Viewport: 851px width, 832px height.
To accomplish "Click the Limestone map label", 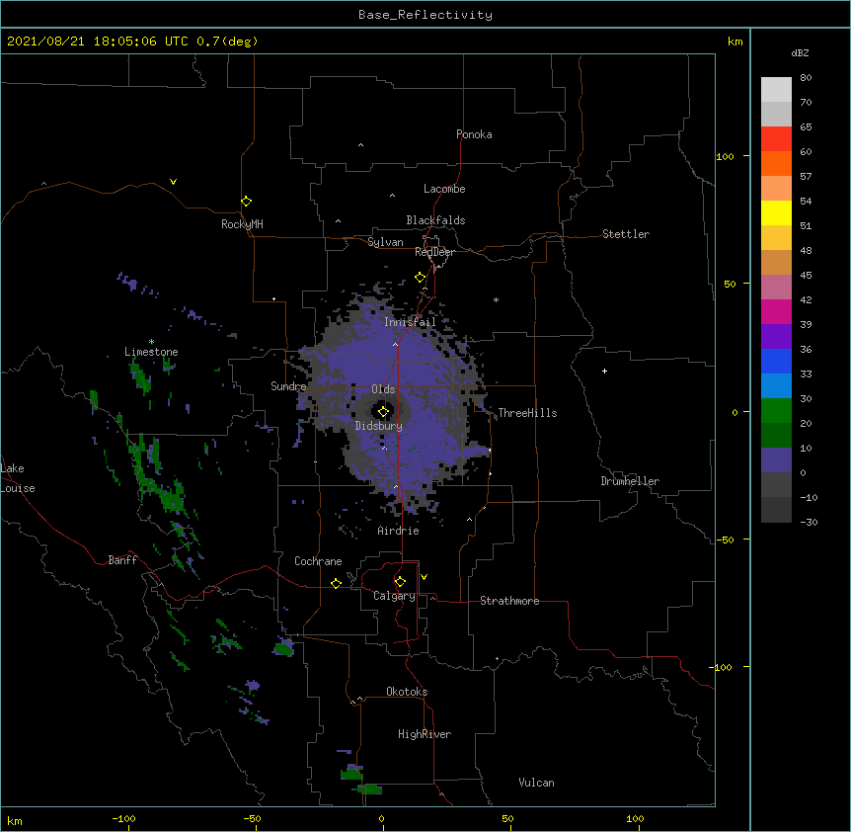I will [151, 352].
